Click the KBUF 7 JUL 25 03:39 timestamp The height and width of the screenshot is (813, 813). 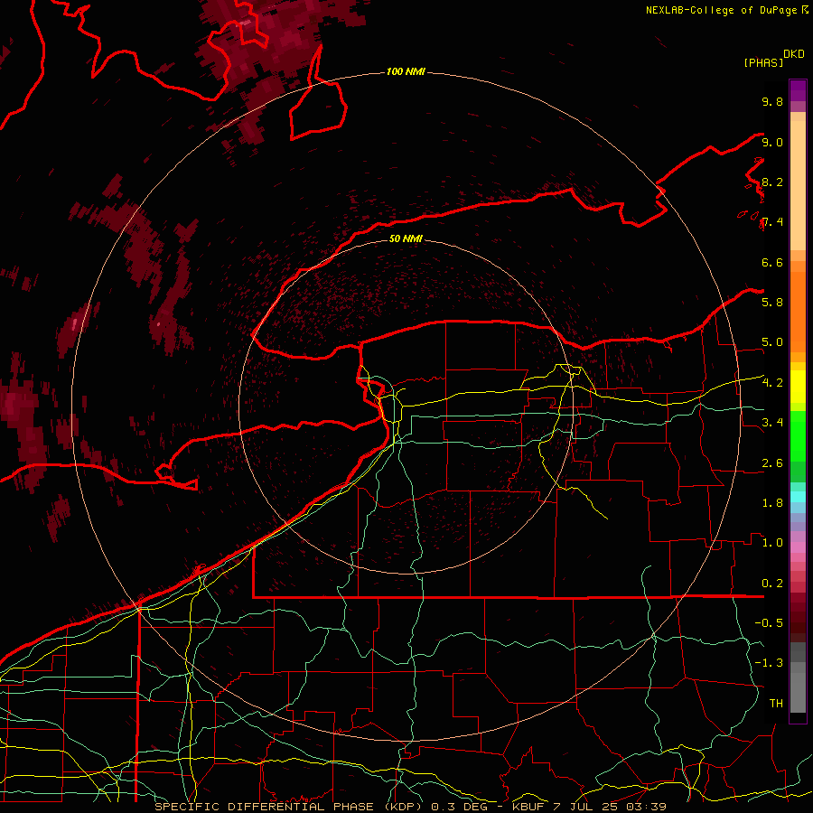point(589,807)
